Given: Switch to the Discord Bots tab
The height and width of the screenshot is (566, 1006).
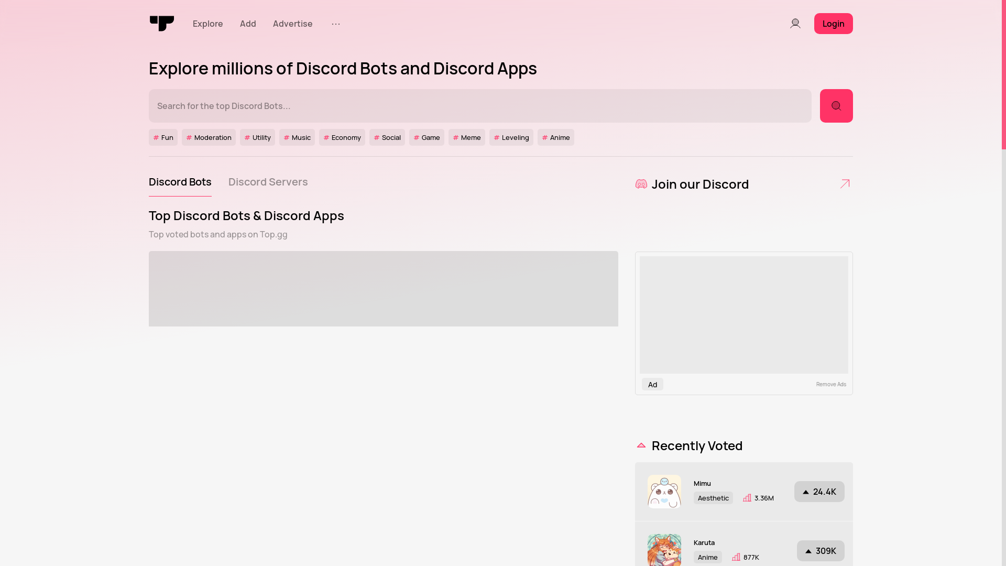Looking at the screenshot, I should point(180,182).
